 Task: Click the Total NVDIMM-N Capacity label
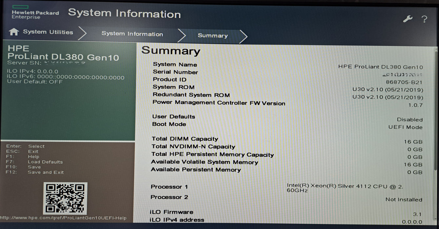tap(193, 147)
